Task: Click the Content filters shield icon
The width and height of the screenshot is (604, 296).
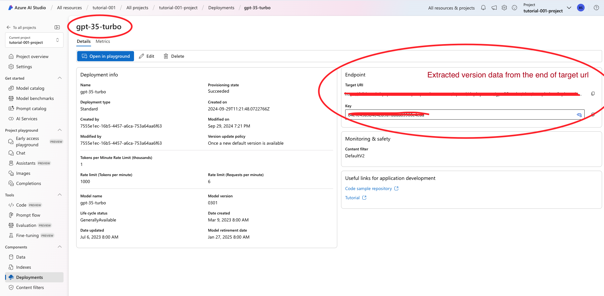Action: pos(11,287)
